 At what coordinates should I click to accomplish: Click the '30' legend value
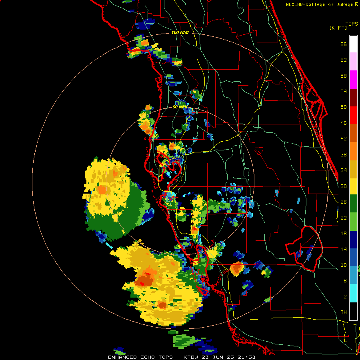point(344,186)
